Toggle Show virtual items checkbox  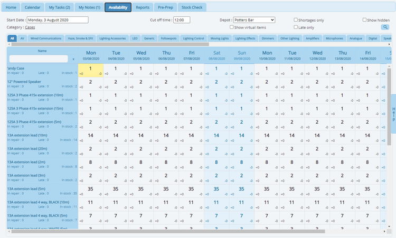[232, 27]
